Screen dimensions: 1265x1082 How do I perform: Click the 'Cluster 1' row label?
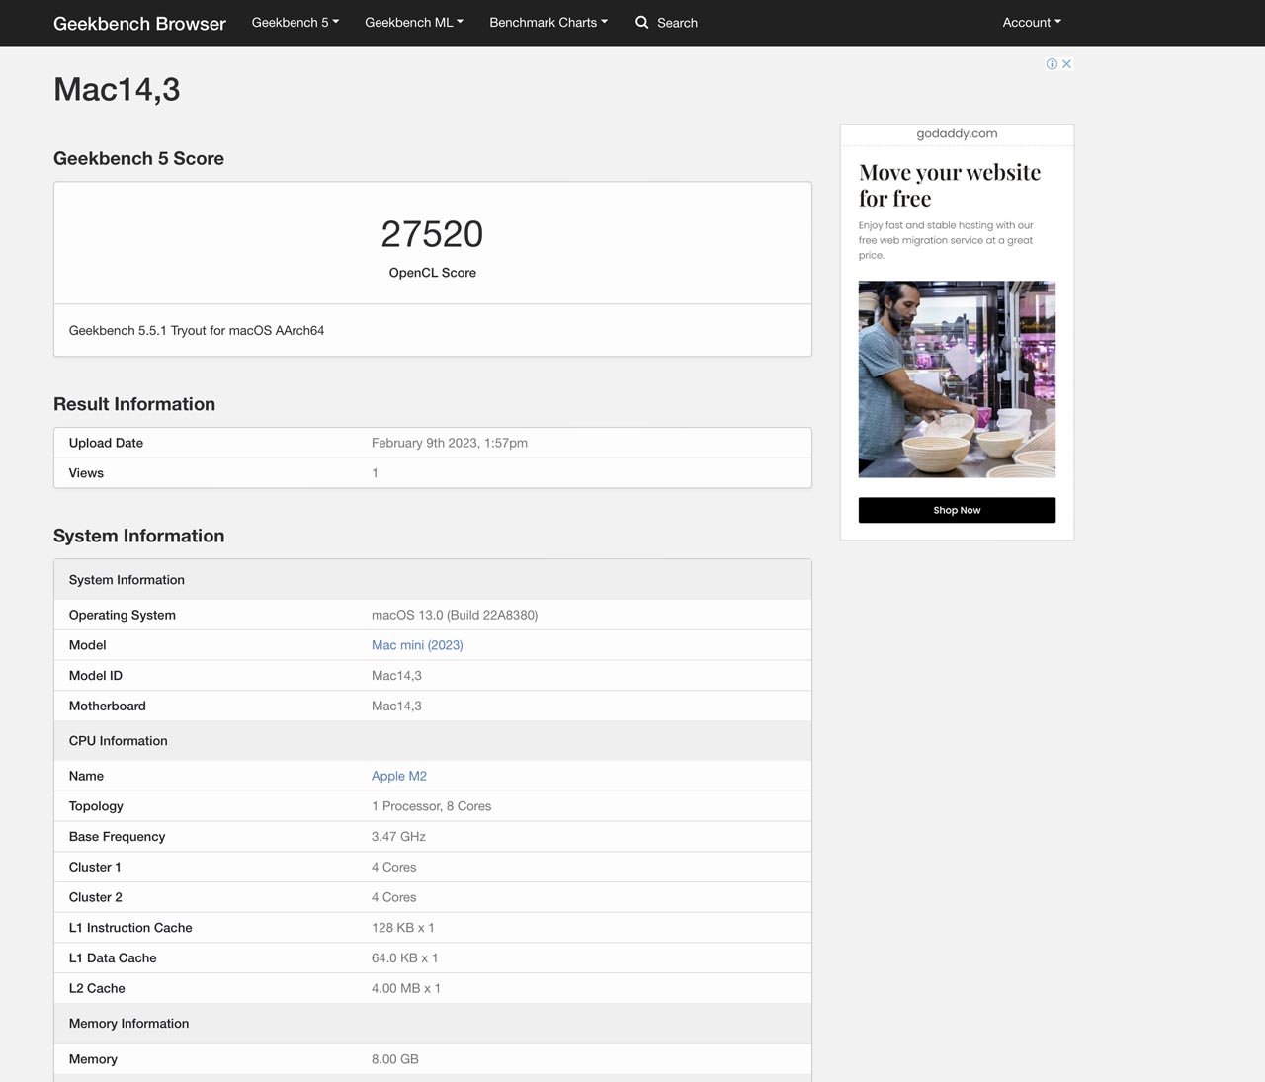pos(95,868)
